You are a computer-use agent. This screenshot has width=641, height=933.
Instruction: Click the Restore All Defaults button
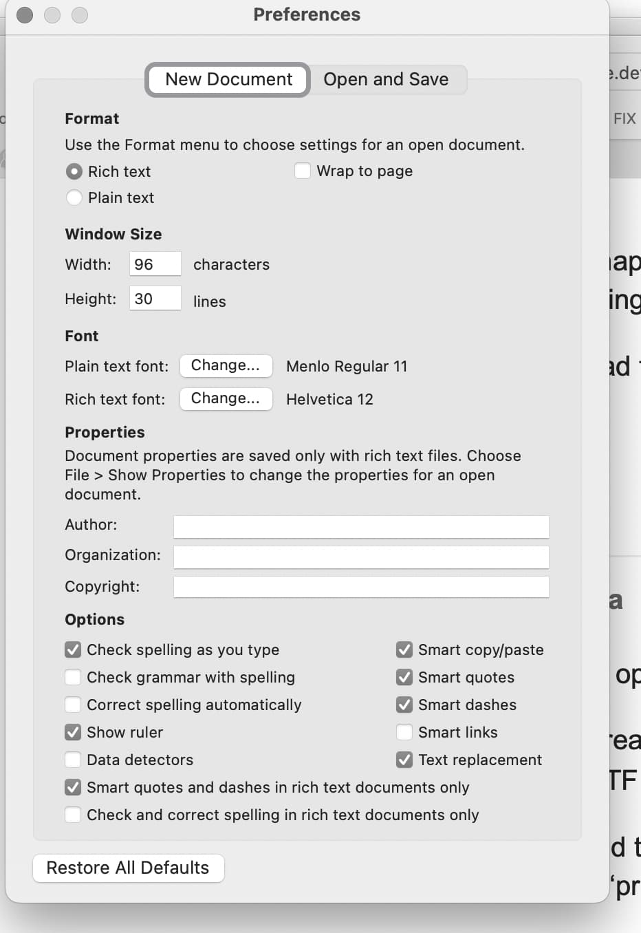[x=128, y=868]
